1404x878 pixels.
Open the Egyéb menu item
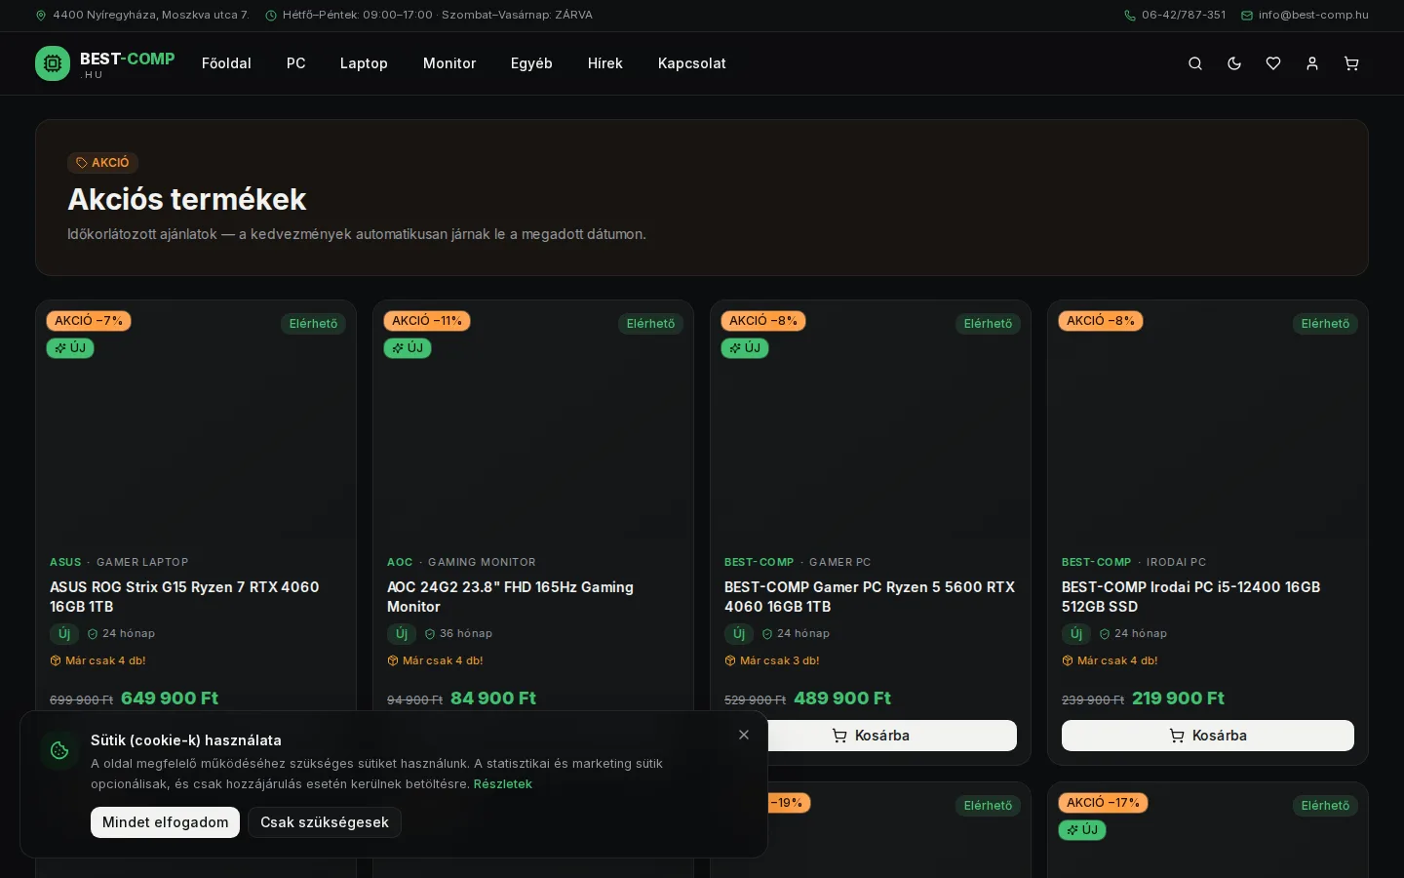[x=531, y=63]
